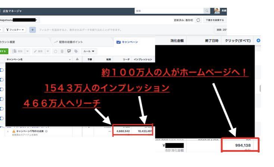Click the user profile avatar
The image size is (274, 167).
pos(217,11)
